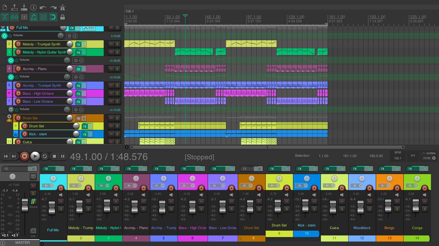Mute the Accmp. - Trumpet Synth track
439x246 pixels.
[x=111, y=85]
